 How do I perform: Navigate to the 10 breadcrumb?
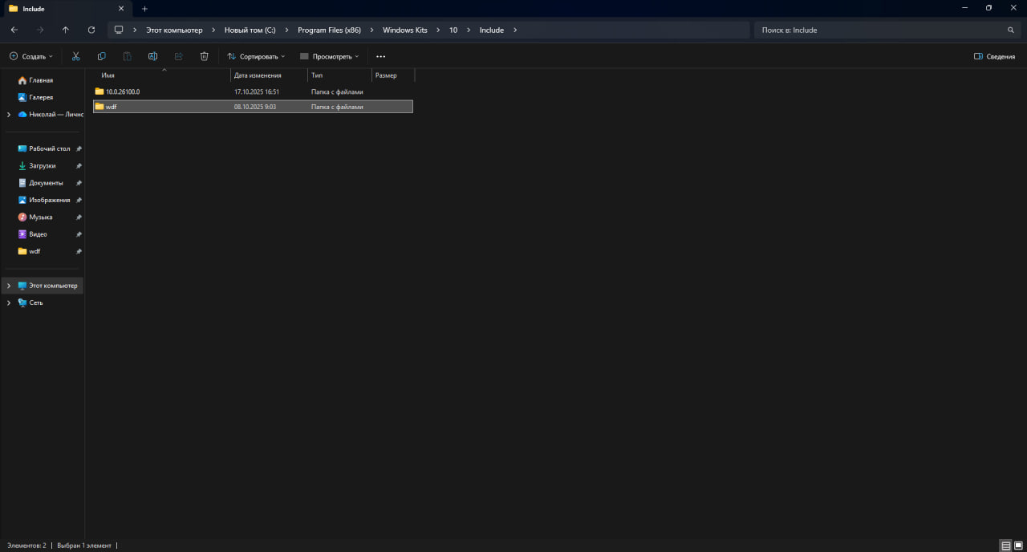click(453, 30)
